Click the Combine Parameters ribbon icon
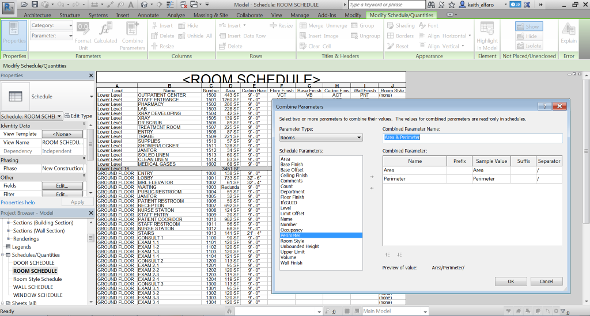Screen dimensions: 590x316 (x=132, y=35)
